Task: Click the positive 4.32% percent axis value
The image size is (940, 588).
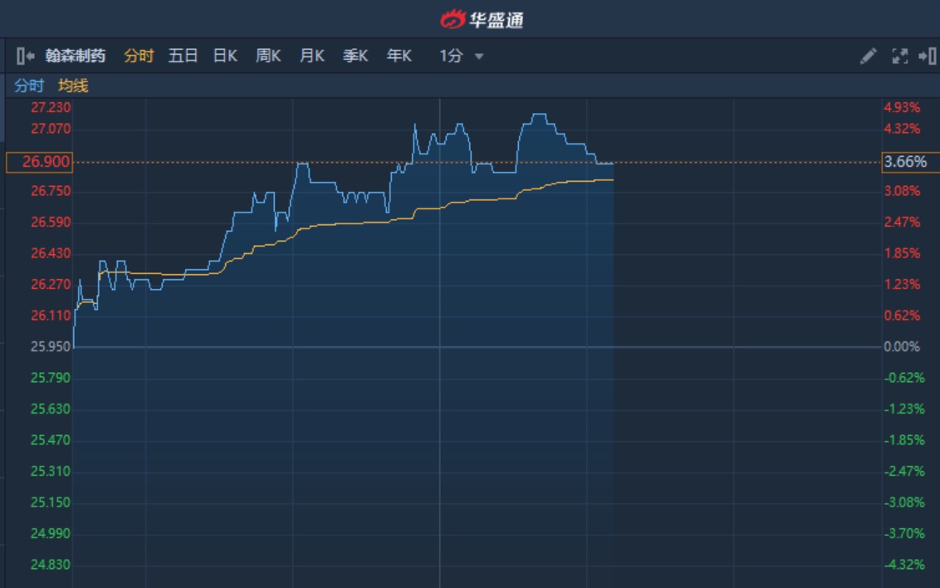Action: click(x=903, y=129)
